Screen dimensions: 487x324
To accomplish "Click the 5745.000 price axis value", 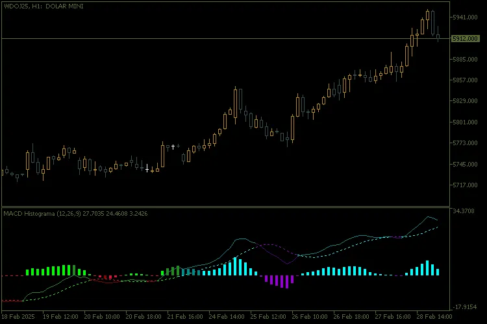I will (x=465, y=164).
